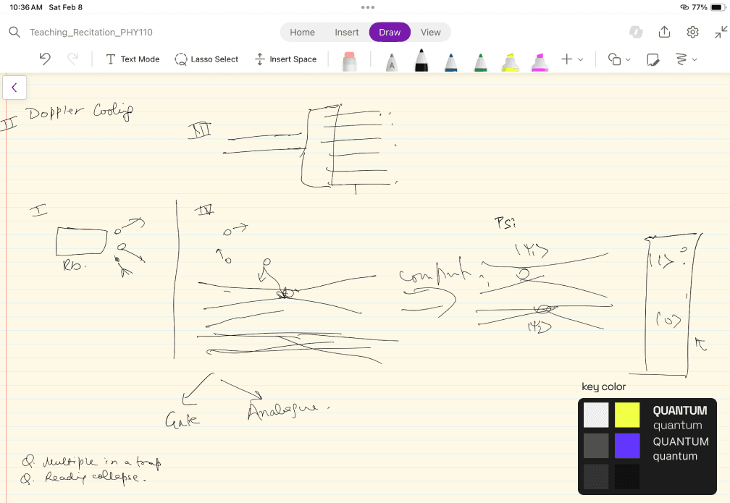Add a new pen with plus

[x=566, y=59]
